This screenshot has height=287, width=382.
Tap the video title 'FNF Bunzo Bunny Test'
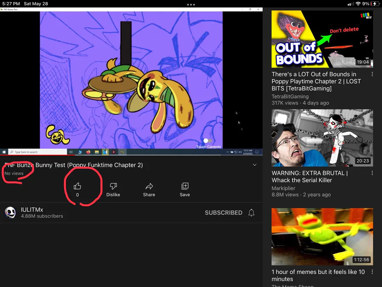coord(73,165)
